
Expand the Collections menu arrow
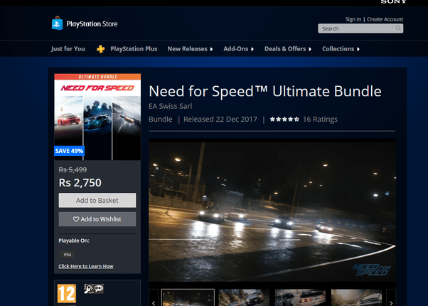[358, 49]
